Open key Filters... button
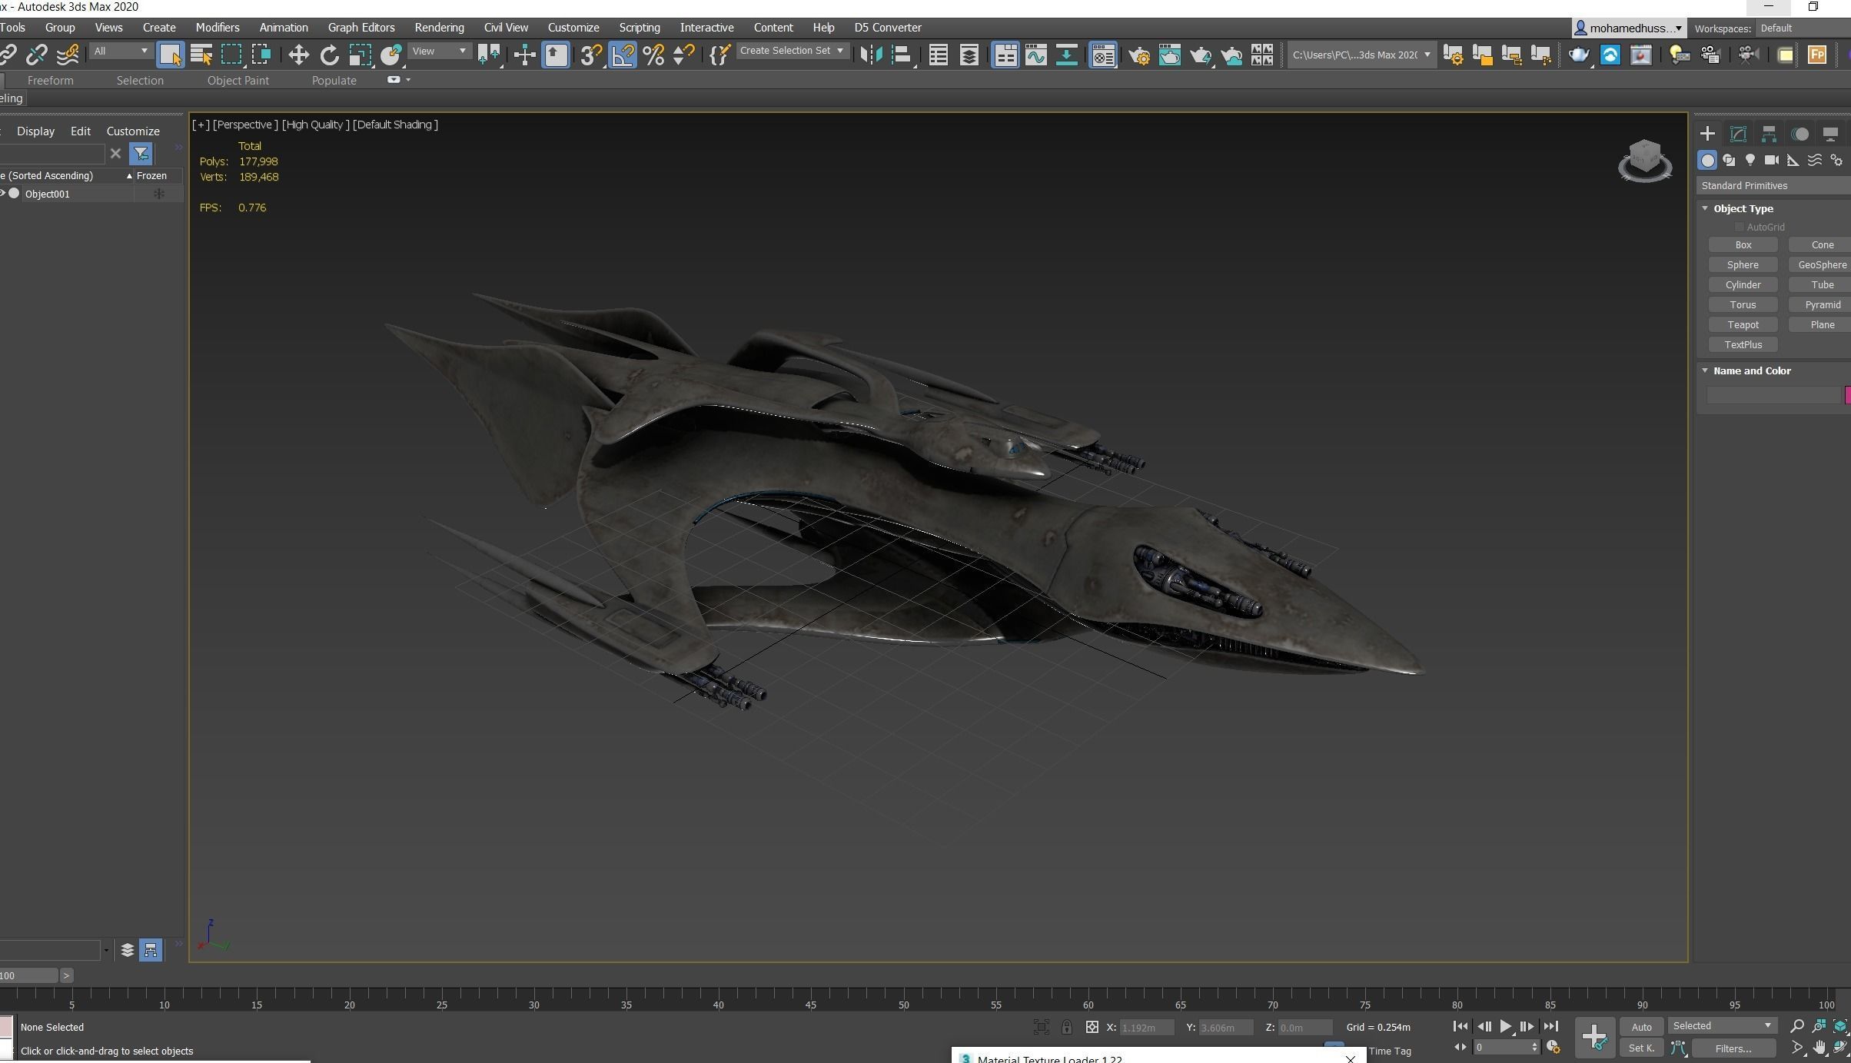The height and width of the screenshot is (1063, 1851). [1733, 1048]
